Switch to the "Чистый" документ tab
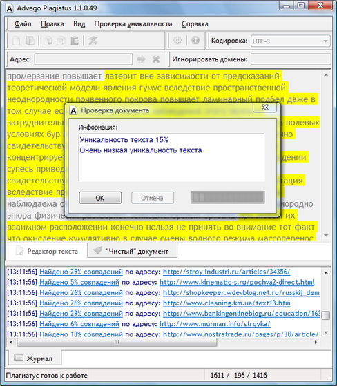Viewport: 337px width, 386px height. pyautogui.click(x=132, y=251)
